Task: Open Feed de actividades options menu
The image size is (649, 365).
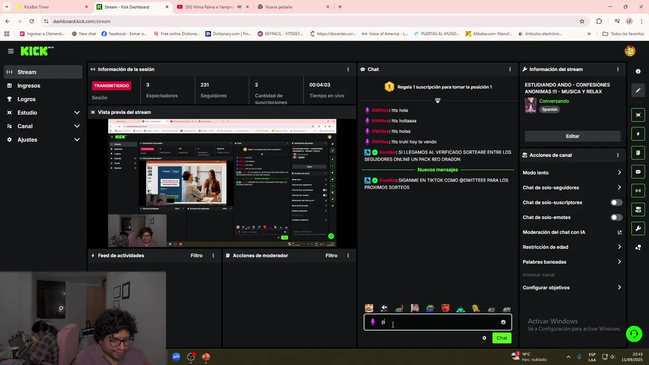Action: [213, 255]
